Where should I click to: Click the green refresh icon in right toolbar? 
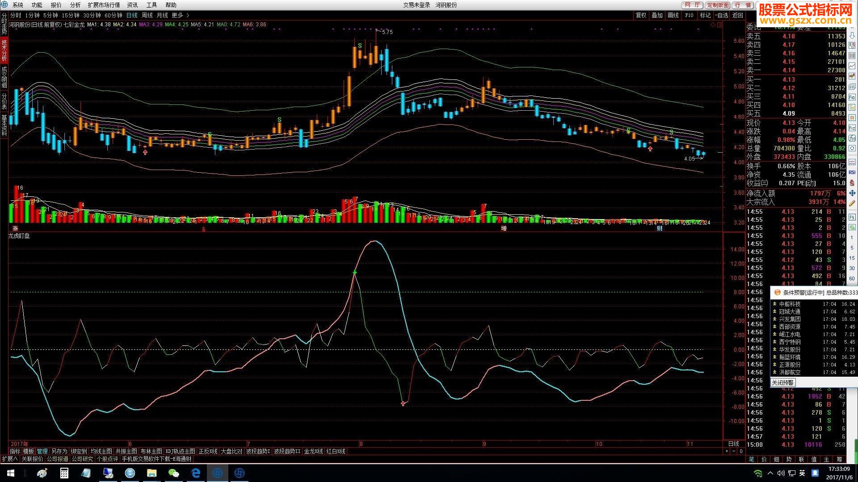coord(852,227)
